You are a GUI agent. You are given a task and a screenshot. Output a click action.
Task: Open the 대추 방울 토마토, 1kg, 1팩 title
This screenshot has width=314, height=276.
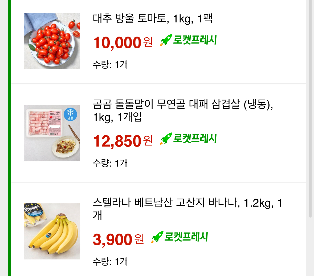pos(153,19)
